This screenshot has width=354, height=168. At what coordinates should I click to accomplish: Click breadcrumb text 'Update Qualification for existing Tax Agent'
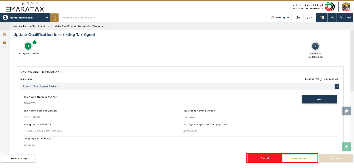pos(78,26)
